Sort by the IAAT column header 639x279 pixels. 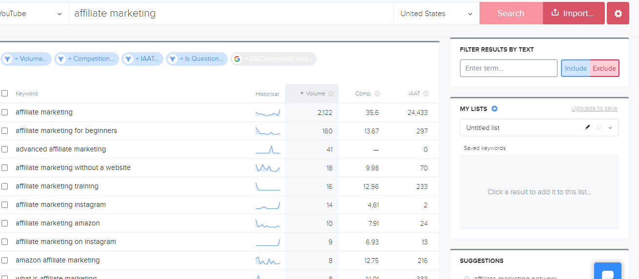pyautogui.click(x=414, y=93)
